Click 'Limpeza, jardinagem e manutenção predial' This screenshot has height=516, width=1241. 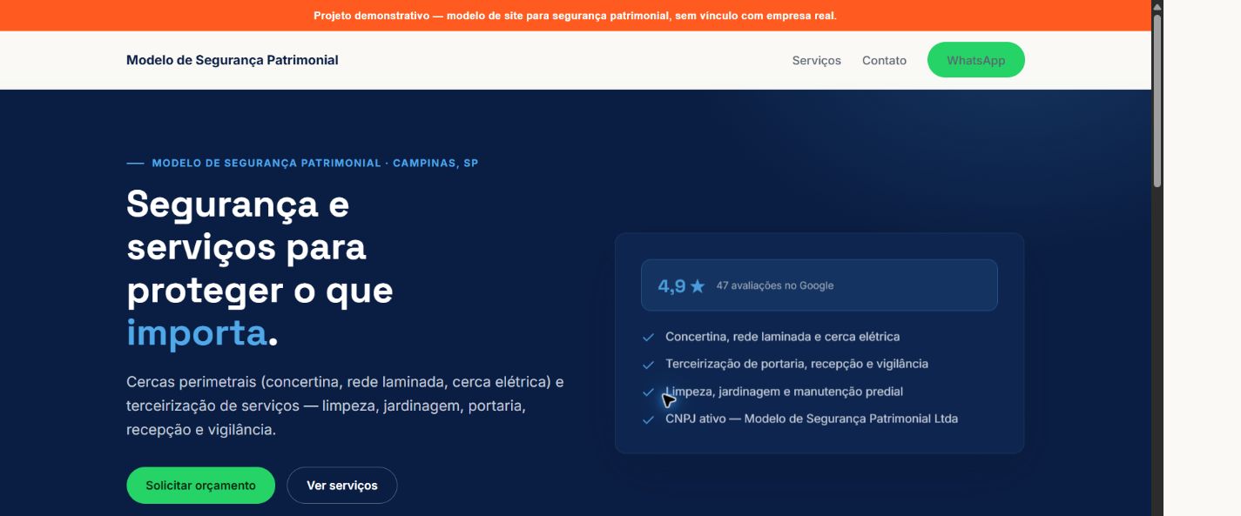(785, 392)
